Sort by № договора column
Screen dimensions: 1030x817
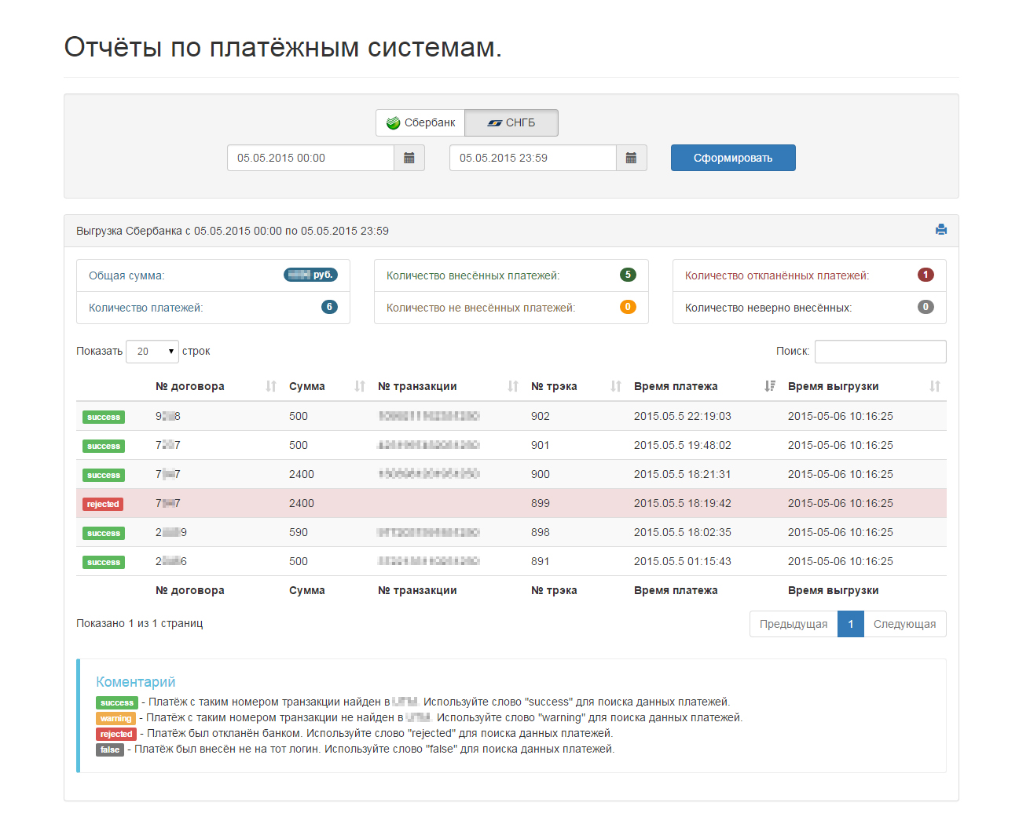pyautogui.click(x=216, y=386)
